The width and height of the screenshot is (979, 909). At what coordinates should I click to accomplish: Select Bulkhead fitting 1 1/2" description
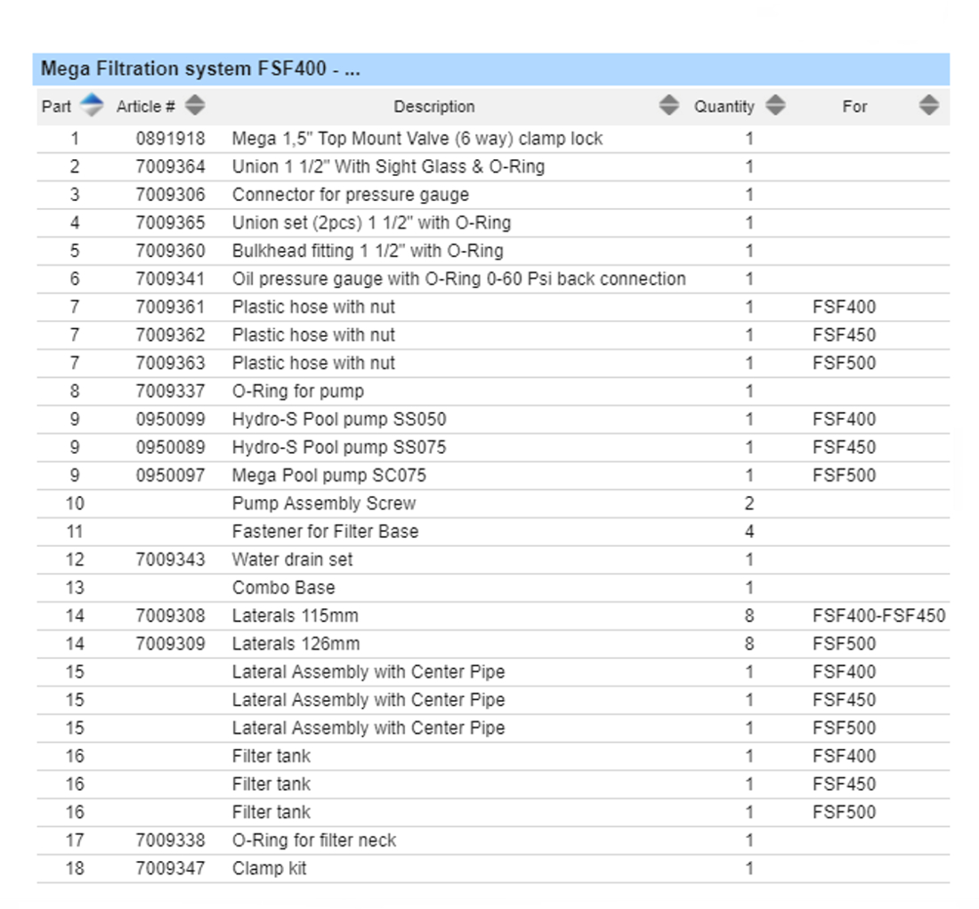[368, 251]
